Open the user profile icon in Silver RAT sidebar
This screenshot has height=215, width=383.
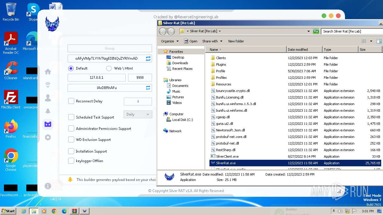[48, 98]
